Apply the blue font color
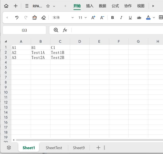The height and width of the screenshot is (154, 163). (x=148, y=18)
